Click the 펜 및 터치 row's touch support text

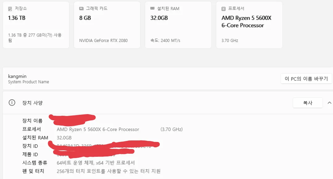109,171
